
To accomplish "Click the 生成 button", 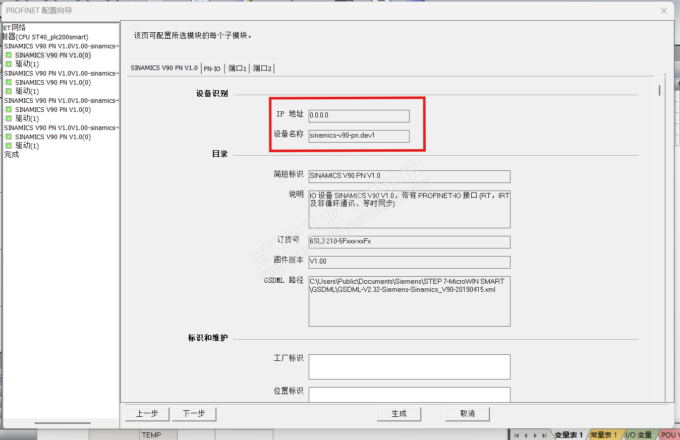I will [x=399, y=414].
